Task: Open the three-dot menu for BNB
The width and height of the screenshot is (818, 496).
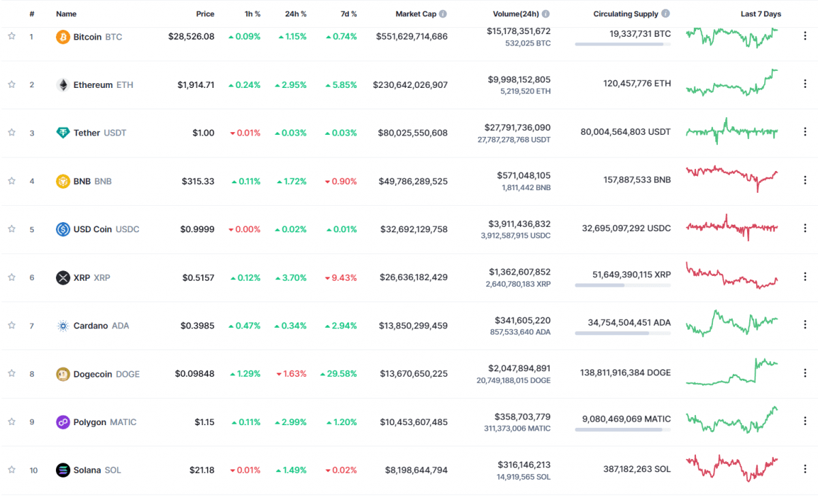Action: coord(805,181)
